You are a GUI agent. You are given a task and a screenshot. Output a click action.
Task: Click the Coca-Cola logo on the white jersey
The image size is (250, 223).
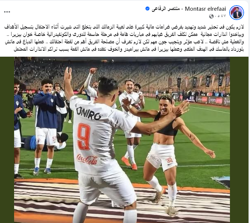point(87,159)
